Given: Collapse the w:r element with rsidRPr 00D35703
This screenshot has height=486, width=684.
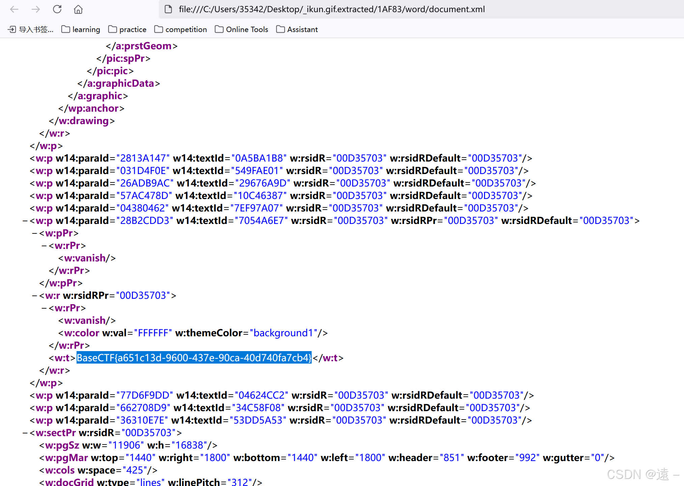Looking at the screenshot, I should 34,295.
